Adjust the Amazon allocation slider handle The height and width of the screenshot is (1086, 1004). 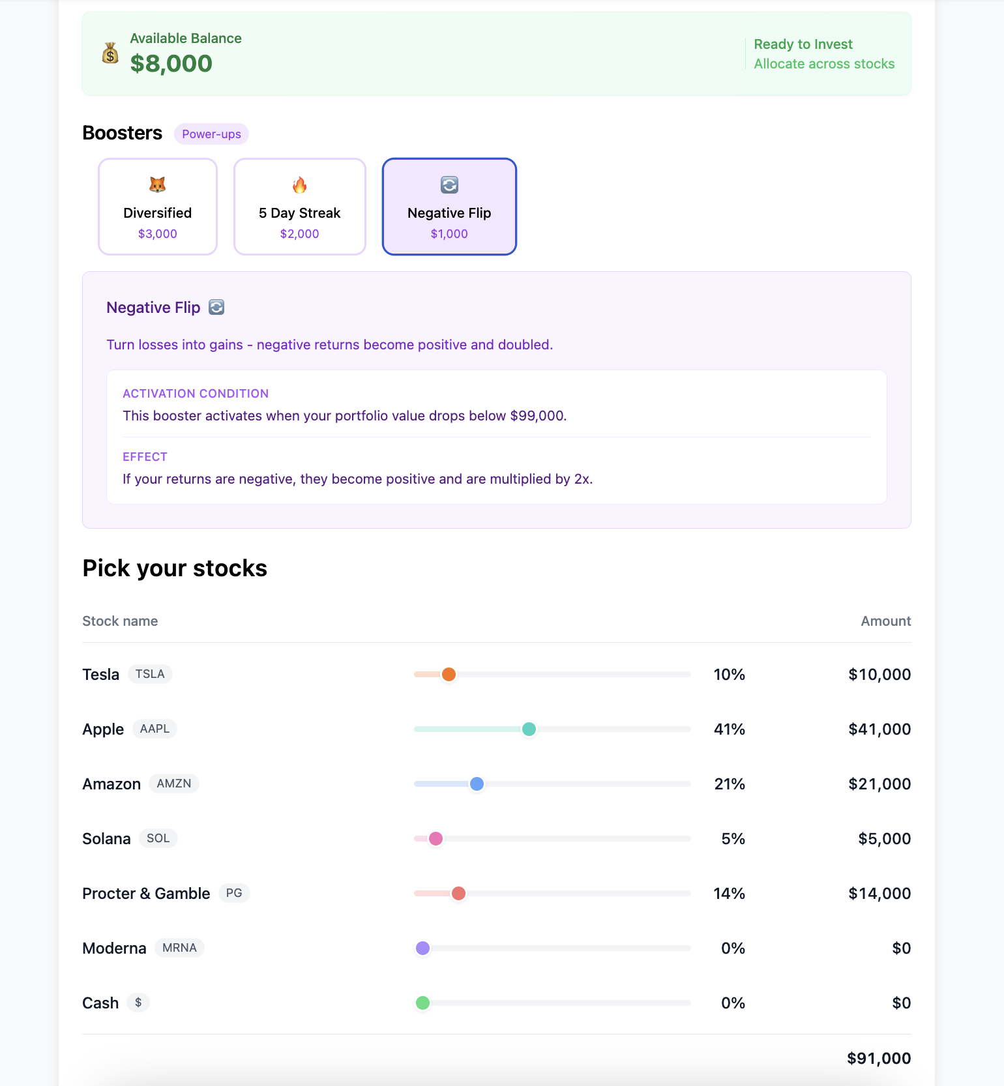click(x=477, y=784)
